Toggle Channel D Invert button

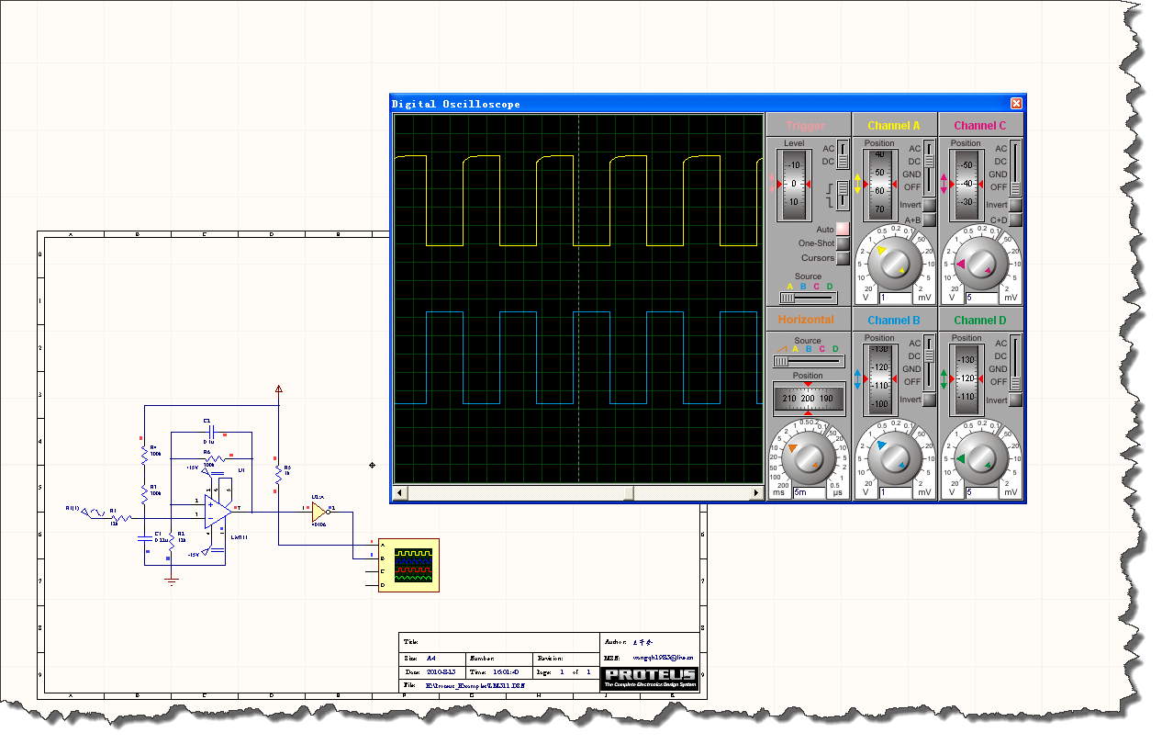coord(1015,400)
